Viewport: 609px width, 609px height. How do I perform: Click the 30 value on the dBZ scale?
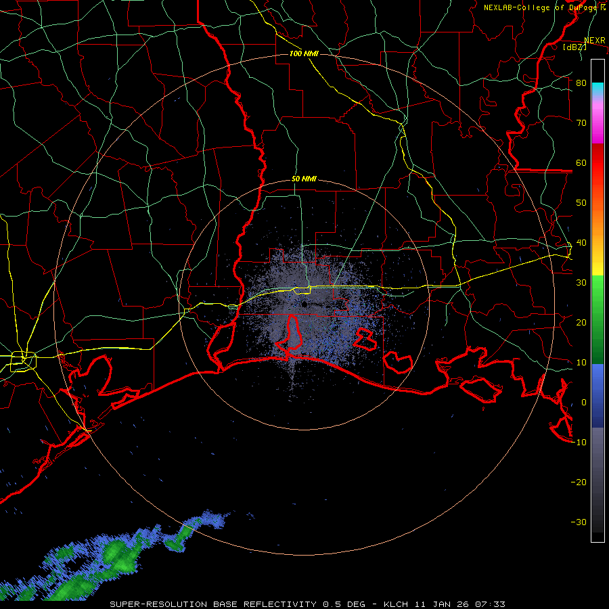pyautogui.click(x=581, y=283)
